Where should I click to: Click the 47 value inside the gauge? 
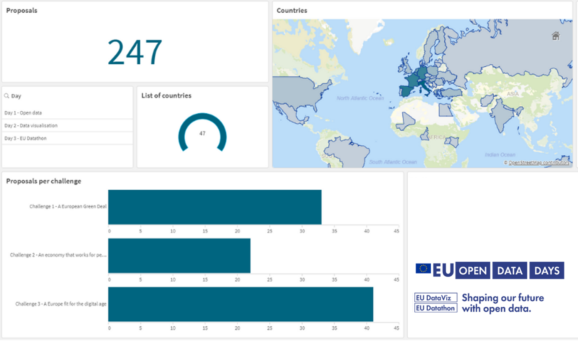pos(202,134)
